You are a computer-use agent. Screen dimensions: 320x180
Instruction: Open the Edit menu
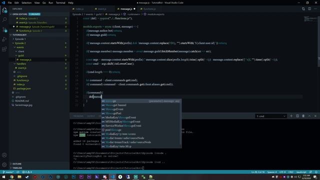16,3
